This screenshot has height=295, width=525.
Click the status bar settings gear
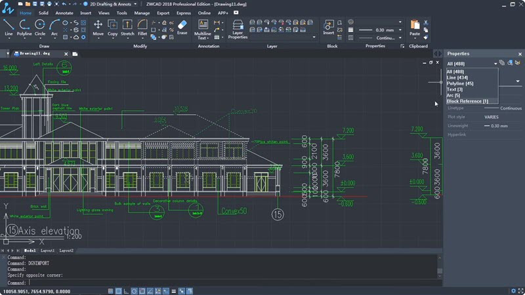[x=513, y=291]
